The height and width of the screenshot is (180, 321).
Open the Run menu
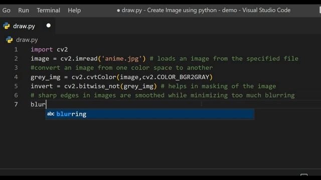[24, 10]
